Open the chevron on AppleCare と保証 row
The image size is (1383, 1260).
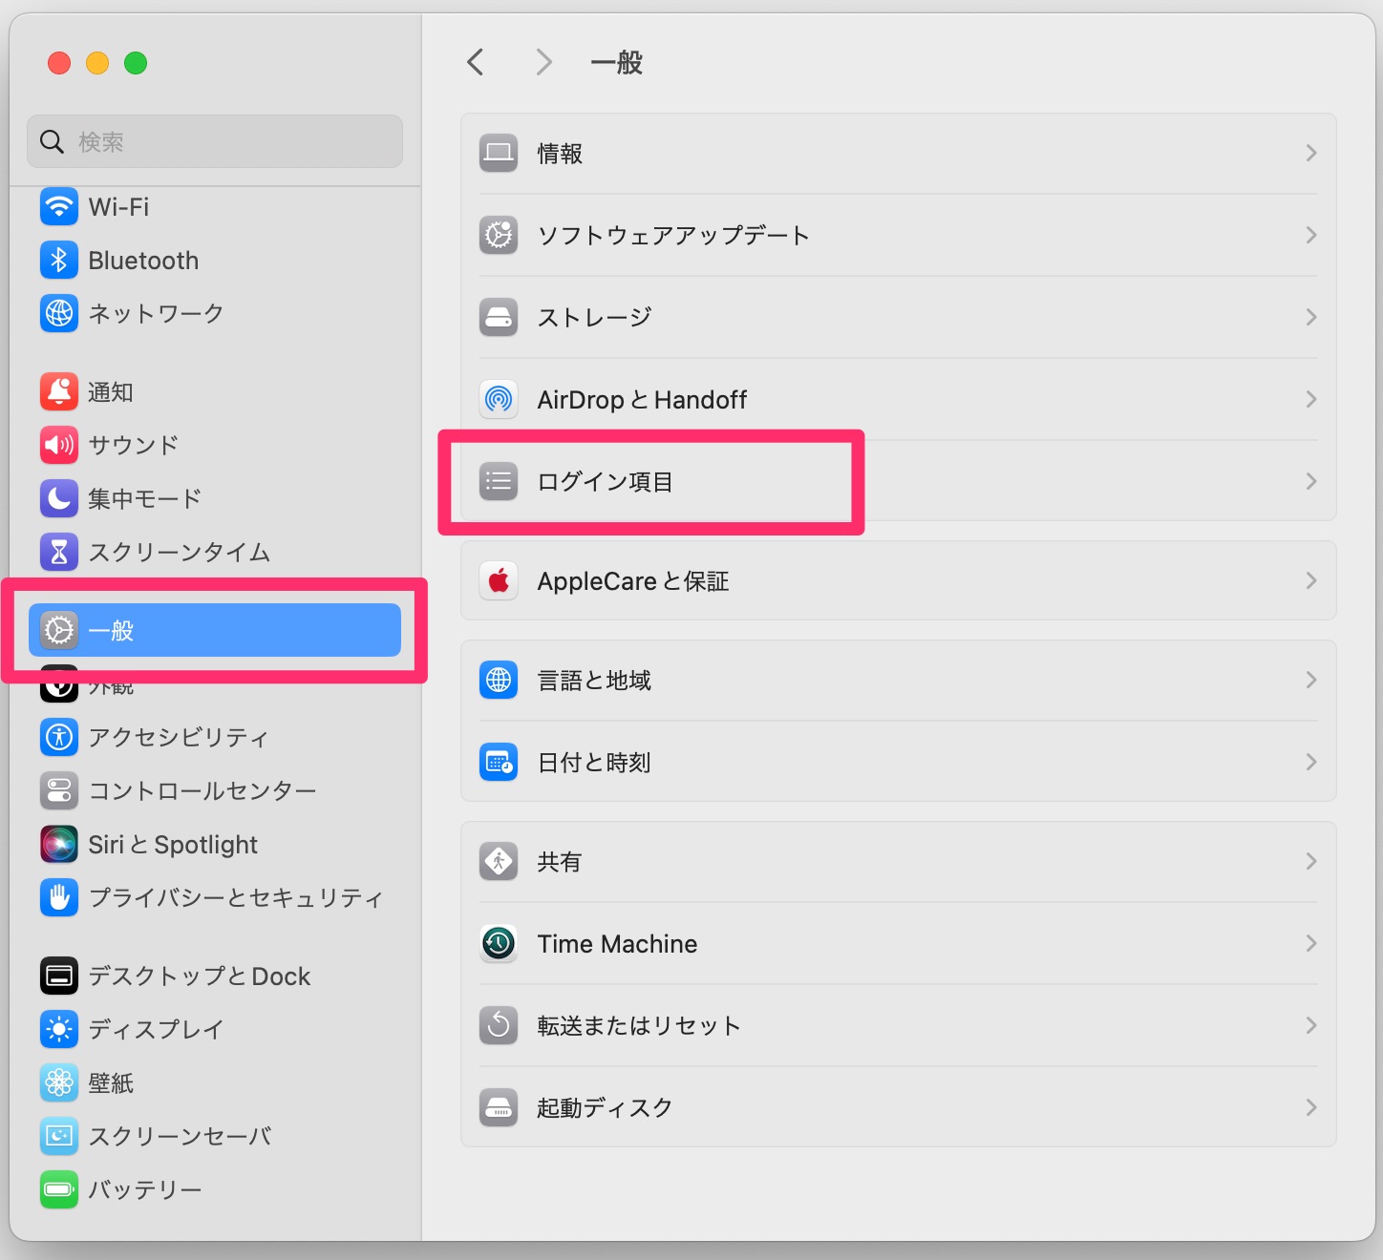click(1311, 580)
